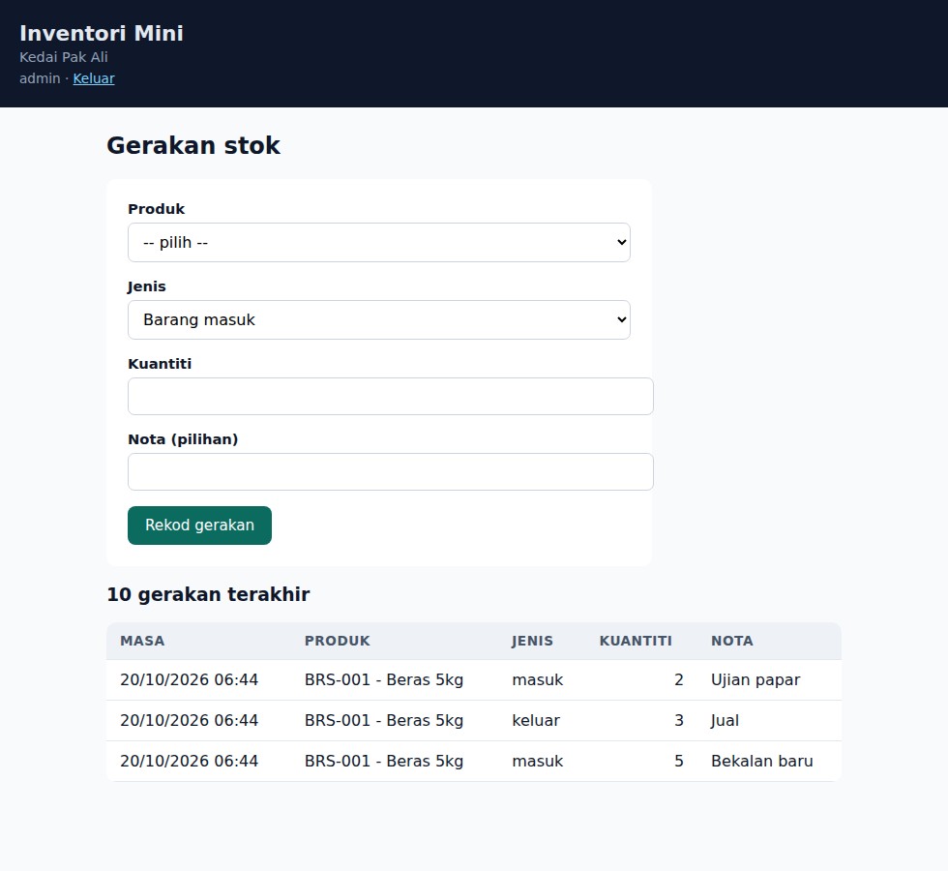The height and width of the screenshot is (871, 948).
Task: Click the Jenis field label
Action: [x=146, y=286]
